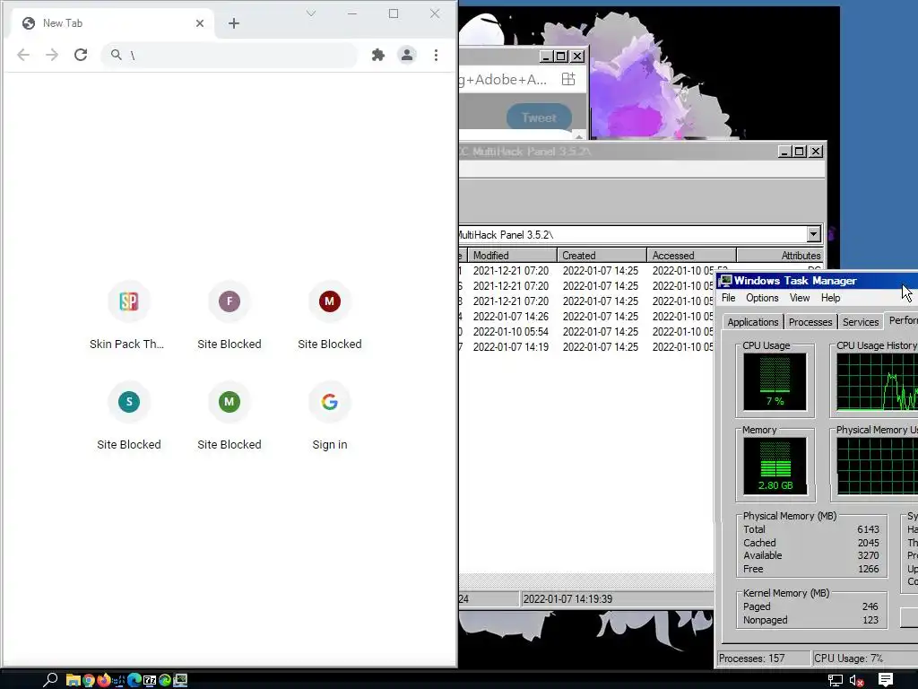Click Cached memory value 2045

(x=868, y=543)
